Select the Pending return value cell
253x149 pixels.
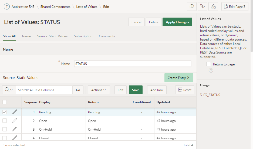point(107,112)
